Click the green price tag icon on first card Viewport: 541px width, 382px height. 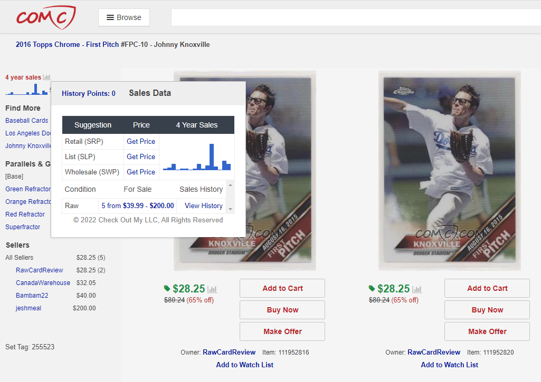pyautogui.click(x=167, y=288)
